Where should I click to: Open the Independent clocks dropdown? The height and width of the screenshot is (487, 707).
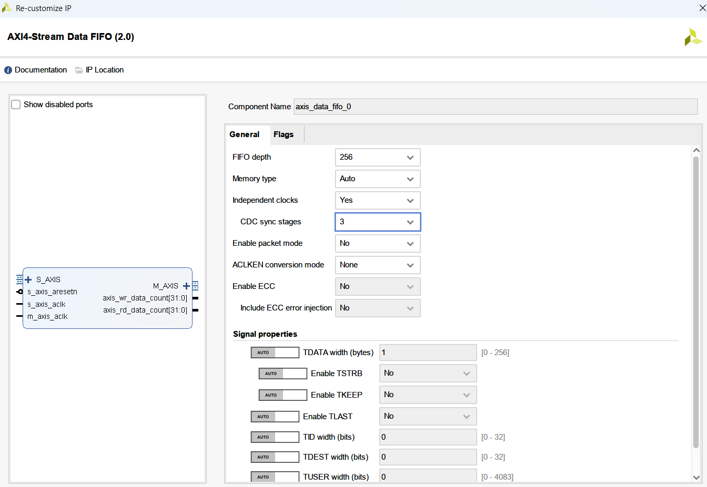point(378,200)
